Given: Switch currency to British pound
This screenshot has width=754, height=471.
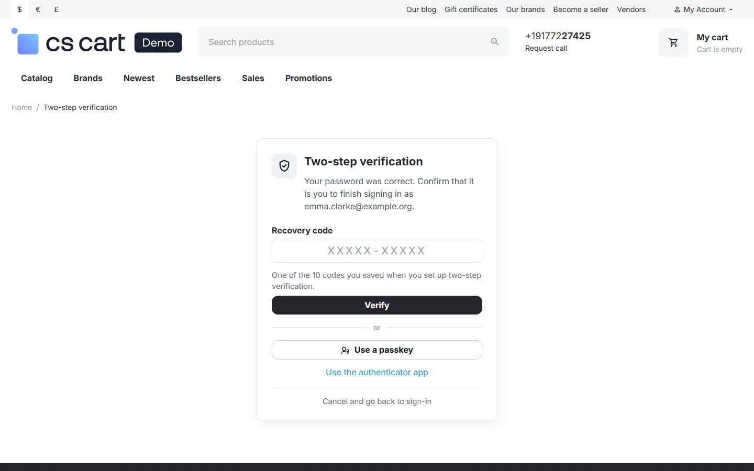Looking at the screenshot, I should [57, 9].
